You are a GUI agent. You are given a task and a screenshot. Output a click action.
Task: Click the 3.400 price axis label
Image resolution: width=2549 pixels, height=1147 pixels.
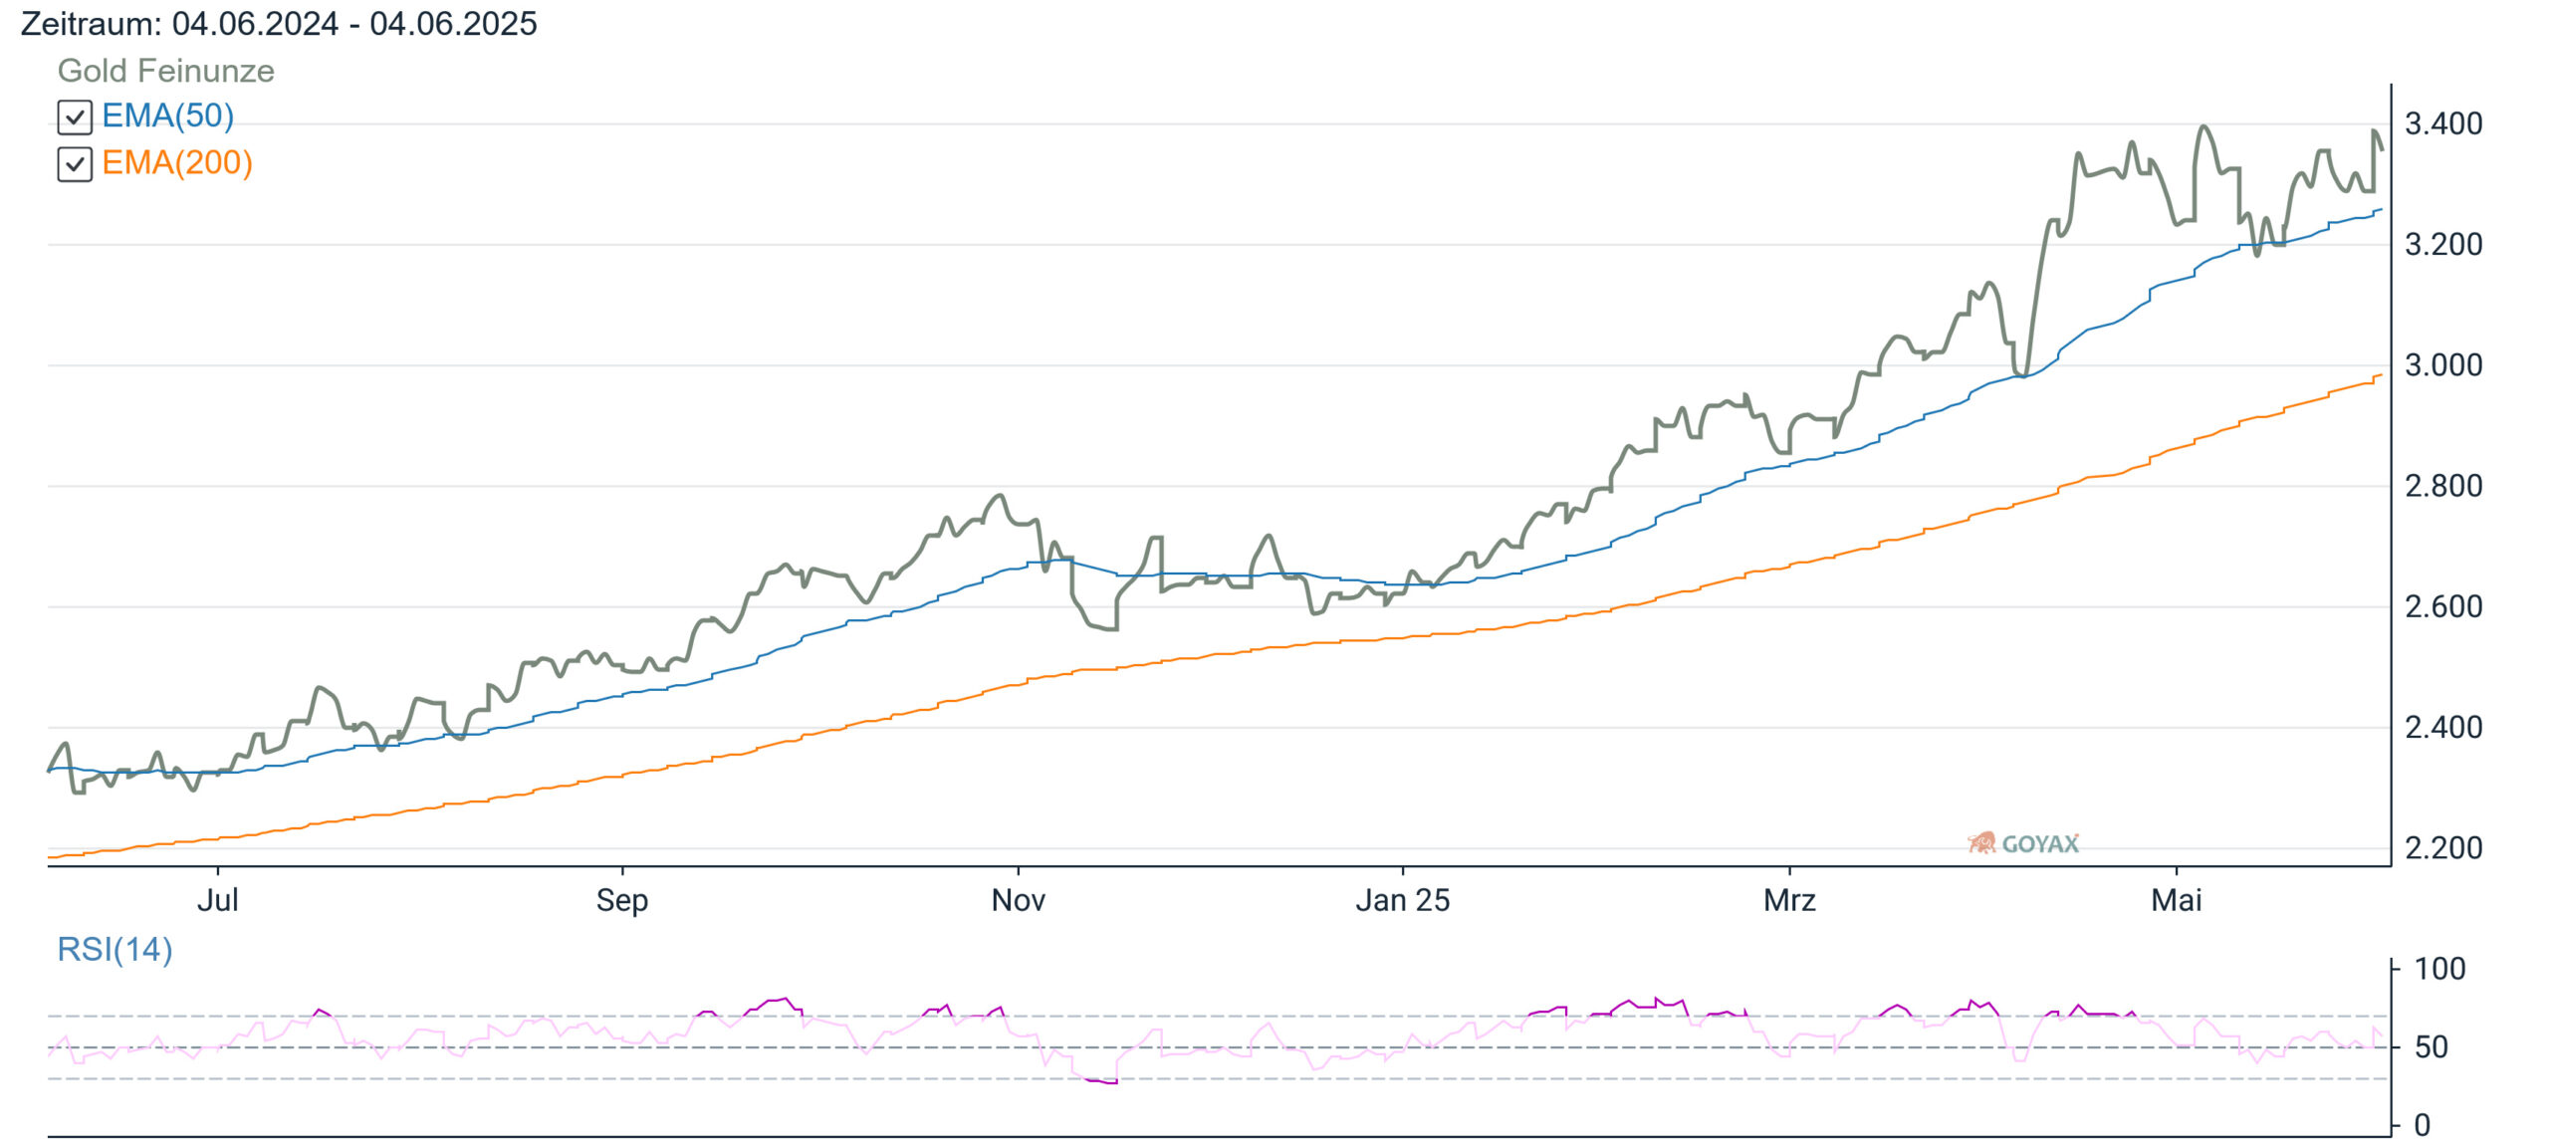pyautogui.click(x=2443, y=124)
